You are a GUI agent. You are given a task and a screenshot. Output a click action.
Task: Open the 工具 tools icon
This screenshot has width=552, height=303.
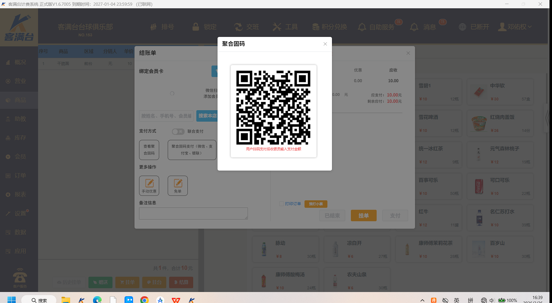tap(277, 27)
